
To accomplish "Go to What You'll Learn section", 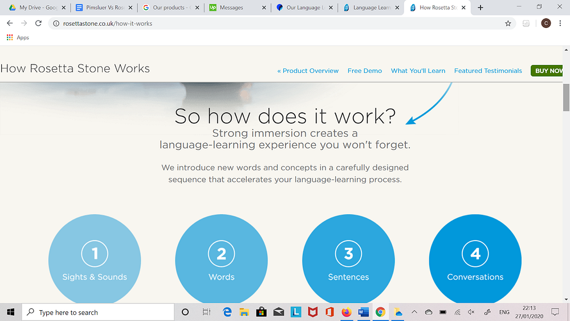I will pyautogui.click(x=418, y=71).
